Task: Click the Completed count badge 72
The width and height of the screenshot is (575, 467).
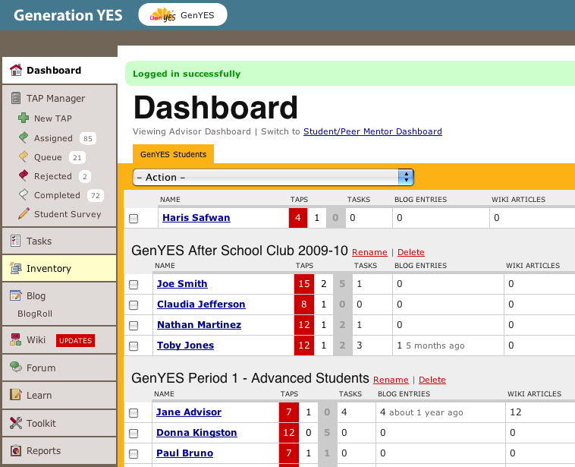Action: click(96, 195)
